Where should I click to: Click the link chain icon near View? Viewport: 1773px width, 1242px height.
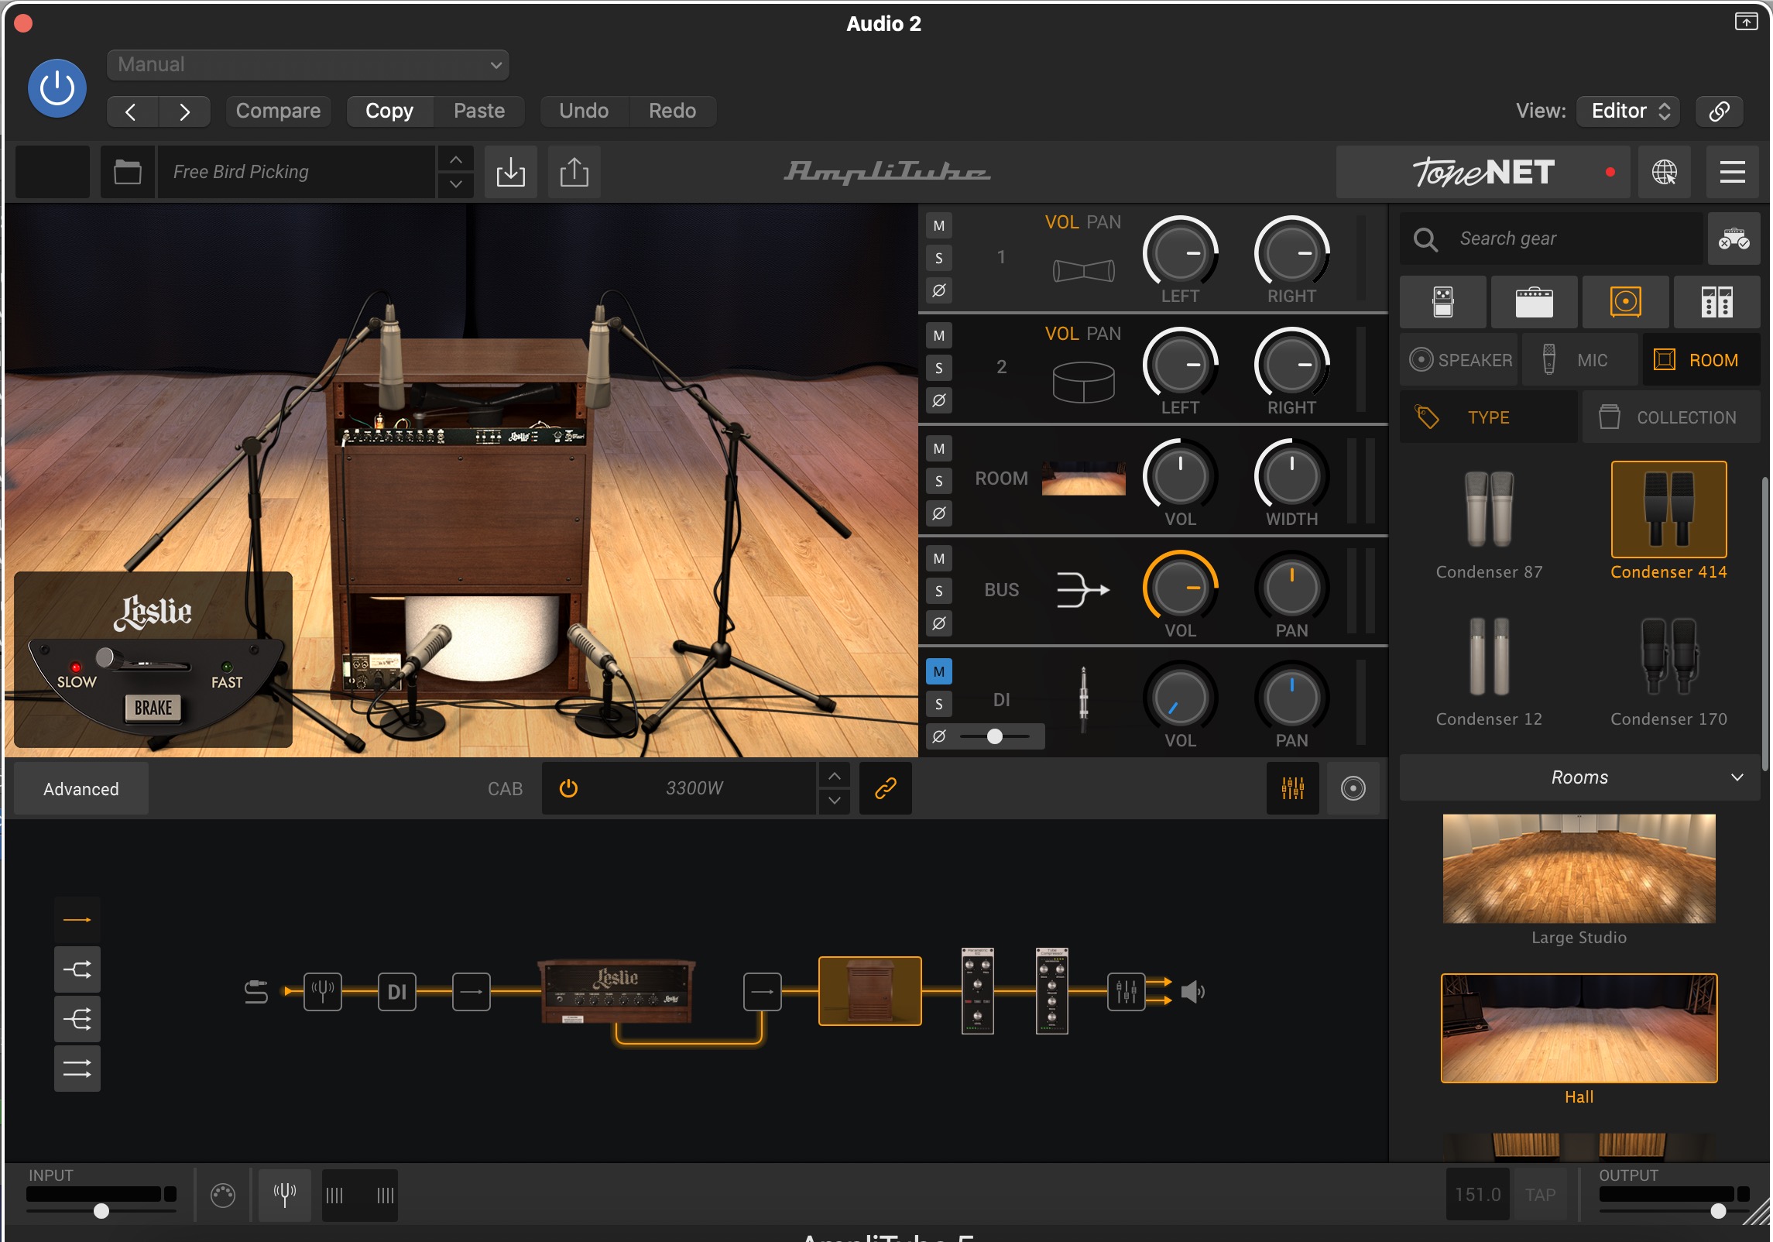tap(1719, 112)
